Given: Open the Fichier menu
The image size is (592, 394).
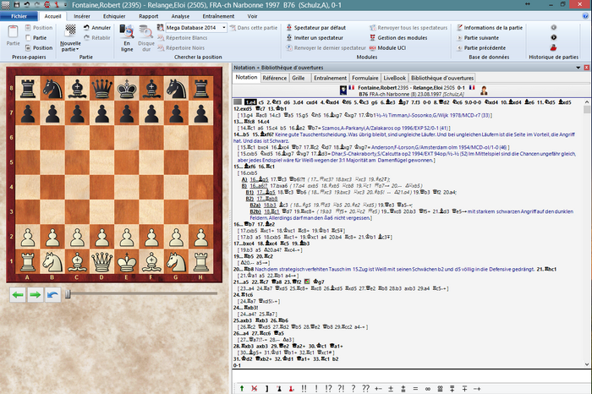Looking at the screenshot, I should (x=19, y=16).
